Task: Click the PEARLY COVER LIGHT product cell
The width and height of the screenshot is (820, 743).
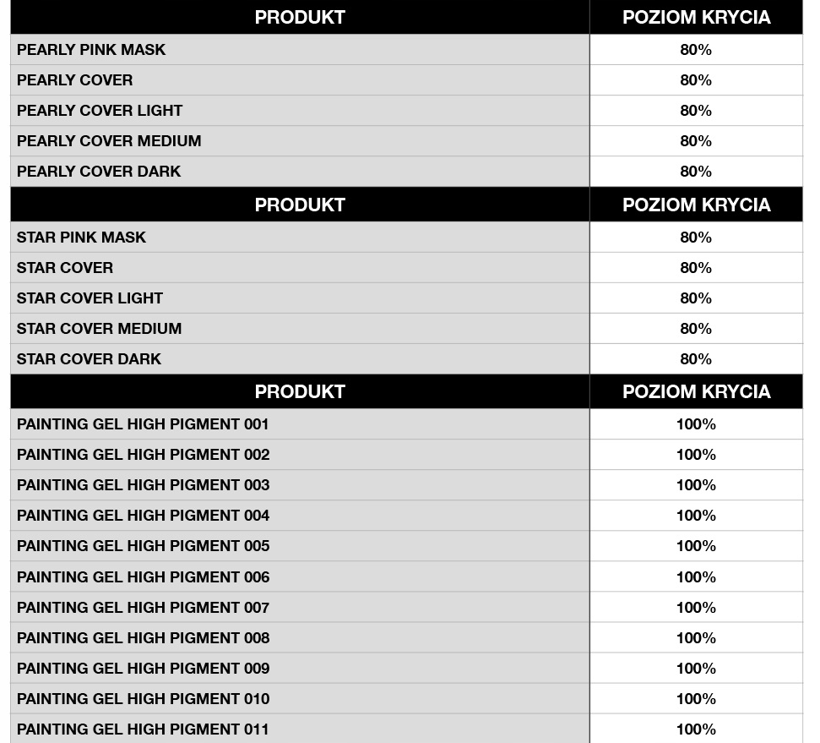Action: [100, 111]
